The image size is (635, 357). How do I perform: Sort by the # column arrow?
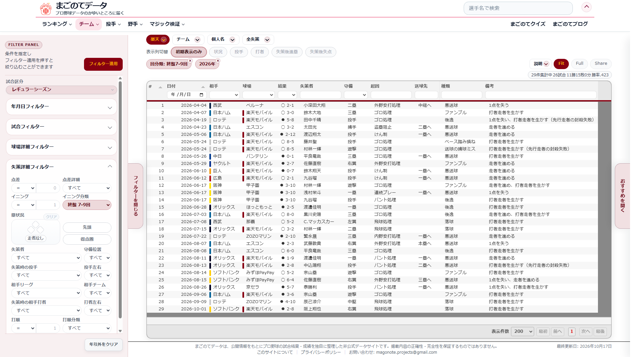pyautogui.click(x=160, y=87)
